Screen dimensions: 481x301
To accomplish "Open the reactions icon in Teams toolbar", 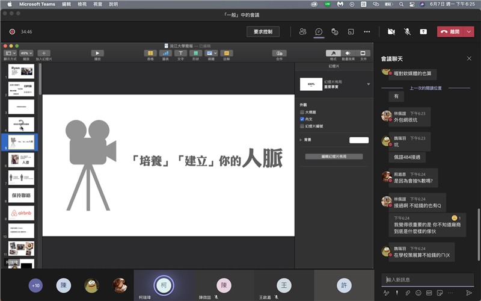I will 335,31.
